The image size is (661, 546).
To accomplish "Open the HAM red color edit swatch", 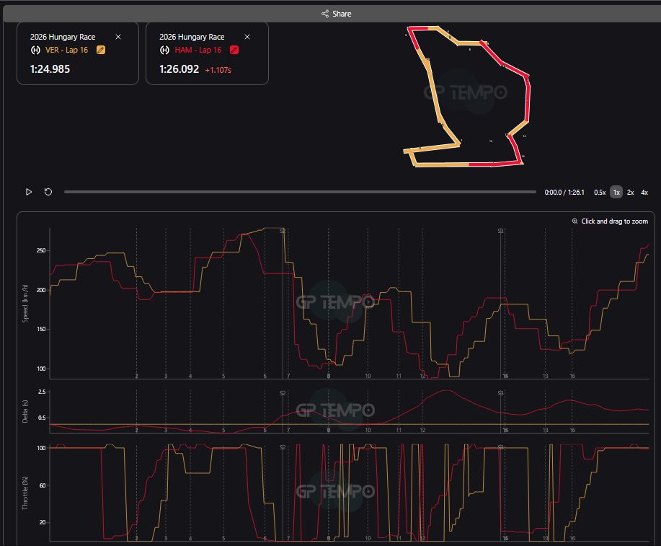I will point(234,50).
